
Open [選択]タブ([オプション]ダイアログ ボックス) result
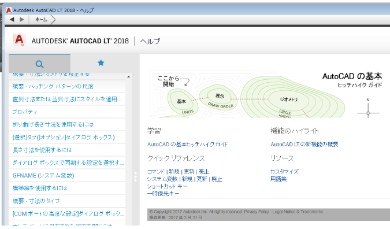[67, 137]
